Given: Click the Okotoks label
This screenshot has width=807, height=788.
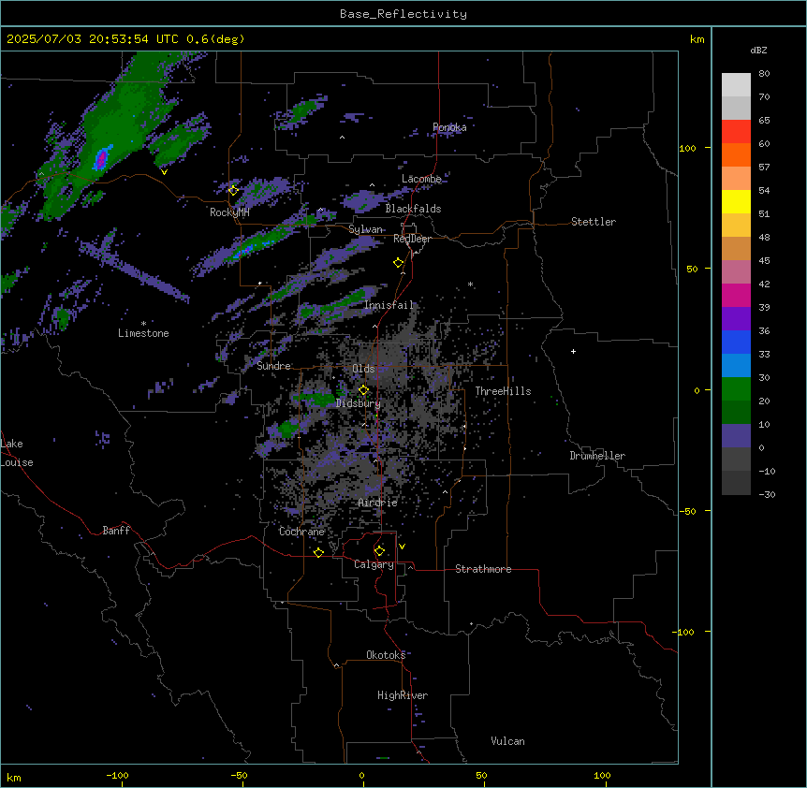Looking at the screenshot, I should point(386,655).
